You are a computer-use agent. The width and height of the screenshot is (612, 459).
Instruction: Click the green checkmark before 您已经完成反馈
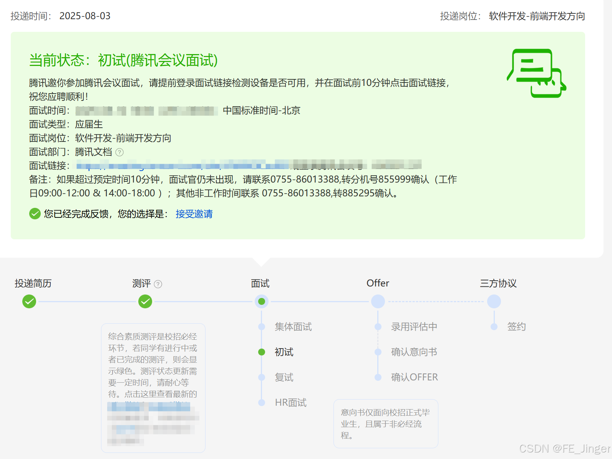(x=35, y=214)
